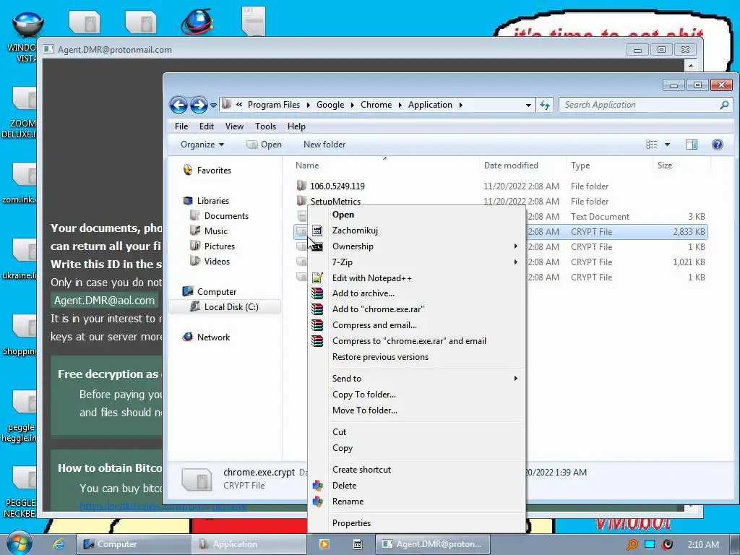The image size is (740, 555).
Task: Click the New folder button
Action: 324,145
